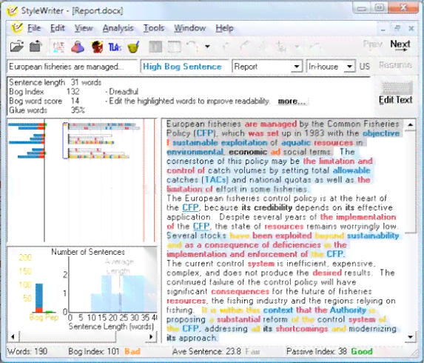
Task: Click the Edit Text keyboard icon
Action: click(396, 93)
